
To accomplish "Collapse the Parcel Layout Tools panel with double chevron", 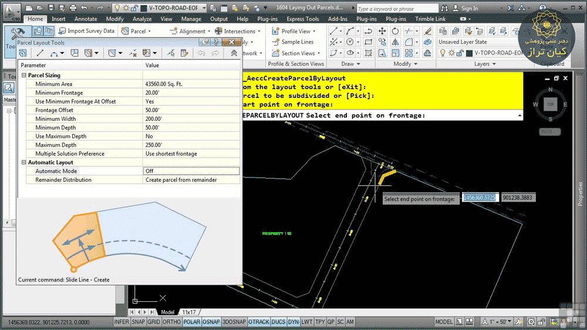I will pyautogui.click(x=234, y=53).
